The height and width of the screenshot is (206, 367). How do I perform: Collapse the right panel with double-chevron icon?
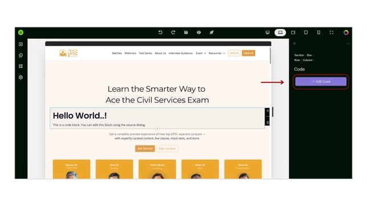tap(295, 43)
